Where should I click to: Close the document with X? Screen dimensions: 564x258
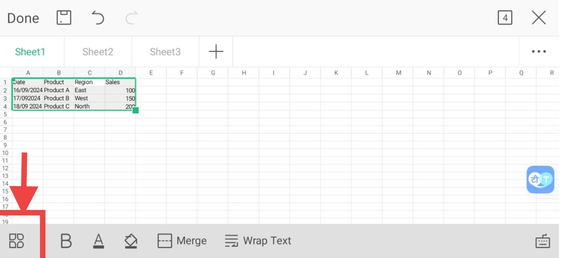[539, 18]
